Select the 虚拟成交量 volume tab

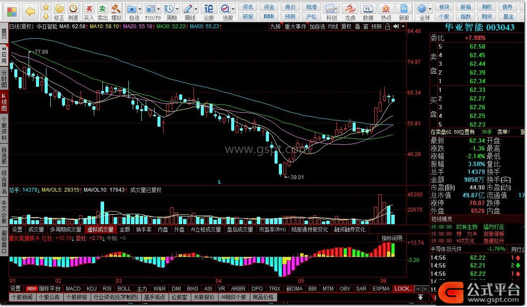click(100, 229)
